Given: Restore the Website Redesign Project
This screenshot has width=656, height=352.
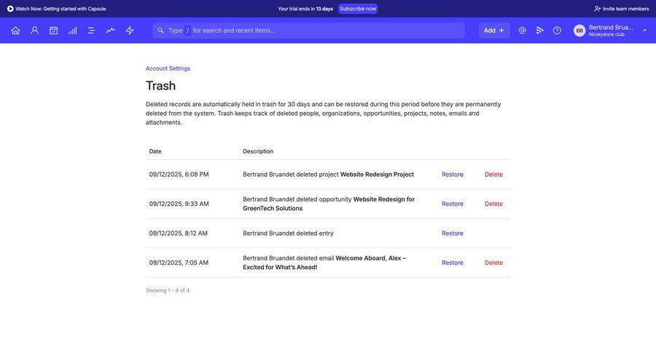Looking at the screenshot, I should point(452,175).
